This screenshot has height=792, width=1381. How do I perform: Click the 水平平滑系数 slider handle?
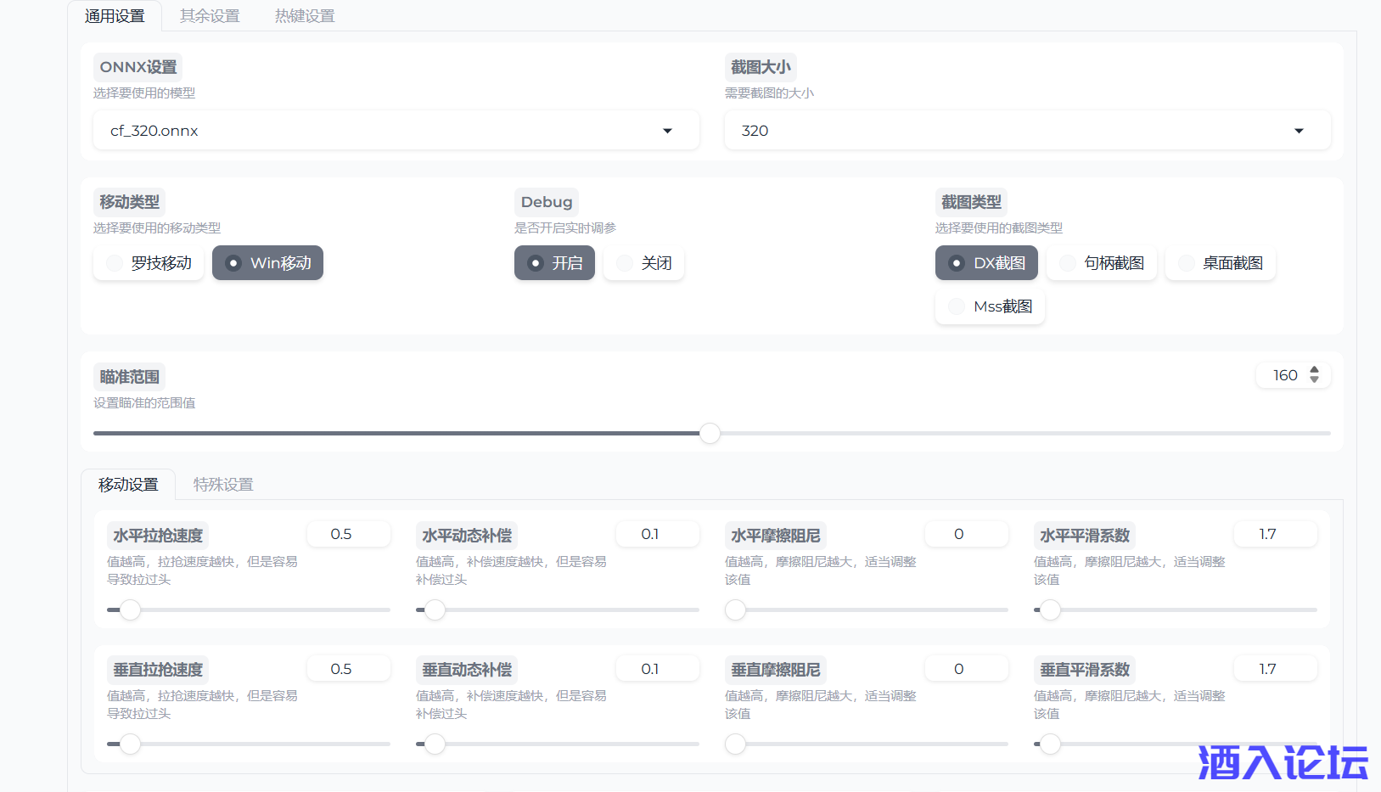click(1050, 609)
